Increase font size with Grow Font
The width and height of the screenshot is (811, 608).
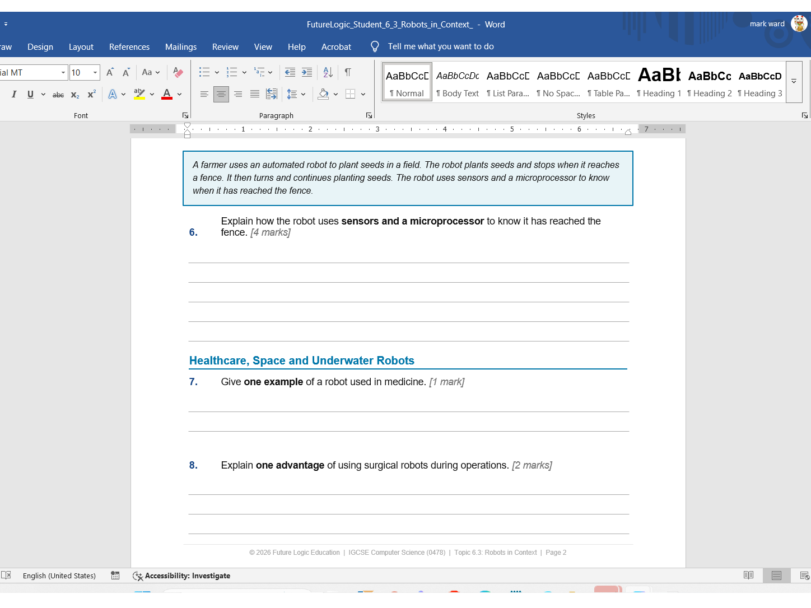click(110, 72)
